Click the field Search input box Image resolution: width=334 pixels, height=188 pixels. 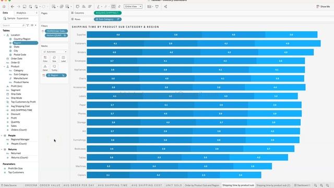click(x=13, y=26)
